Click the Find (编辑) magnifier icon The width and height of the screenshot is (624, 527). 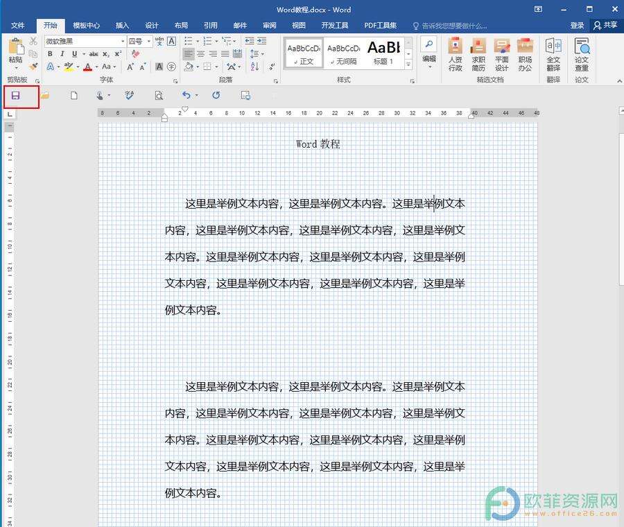[429, 44]
